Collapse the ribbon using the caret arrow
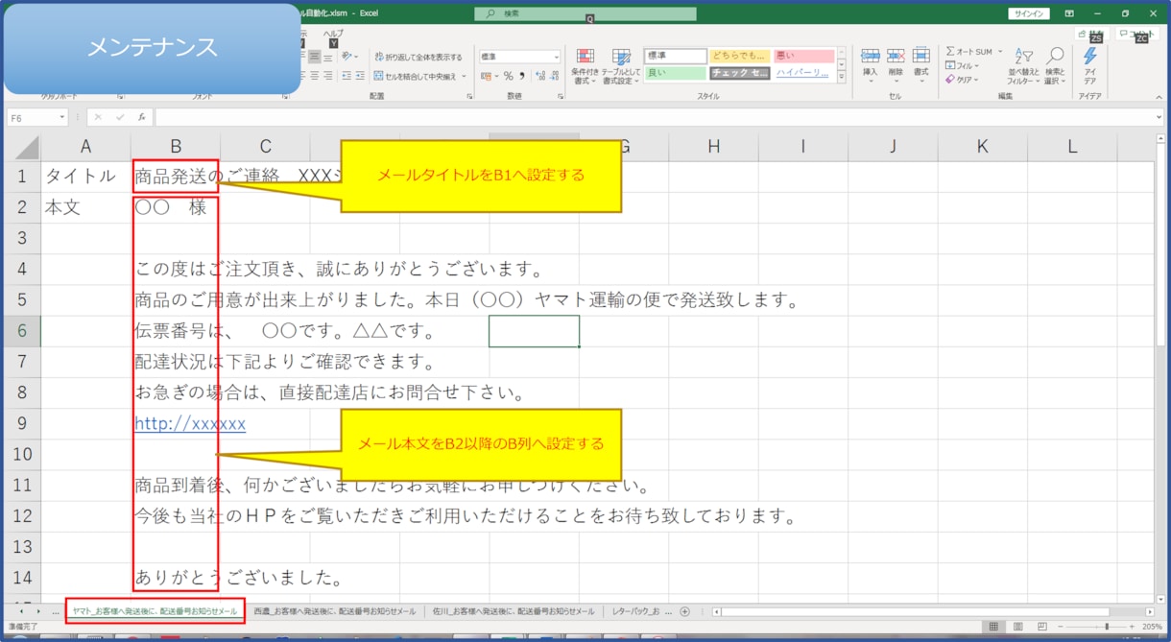 tap(1159, 96)
